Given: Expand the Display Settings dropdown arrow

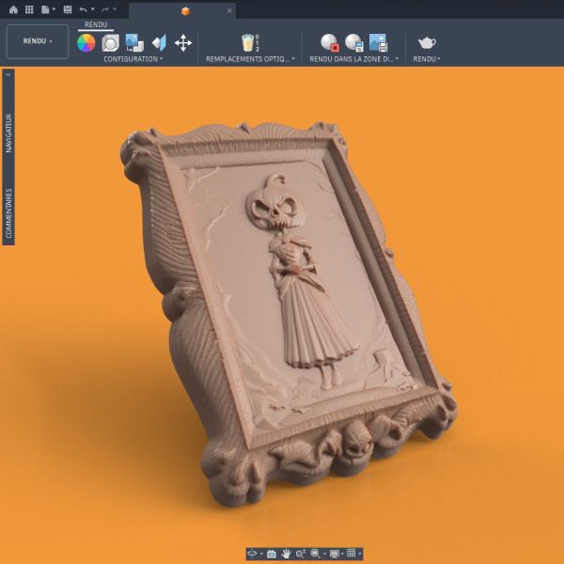Looking at the screenshot, I should click(x=342, y=554).
